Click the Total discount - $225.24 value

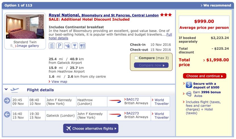(220, 49)
